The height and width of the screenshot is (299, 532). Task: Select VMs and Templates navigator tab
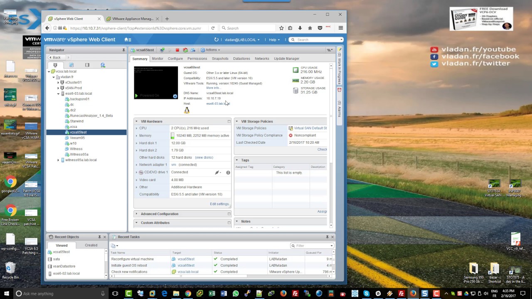tap(71, 65)
